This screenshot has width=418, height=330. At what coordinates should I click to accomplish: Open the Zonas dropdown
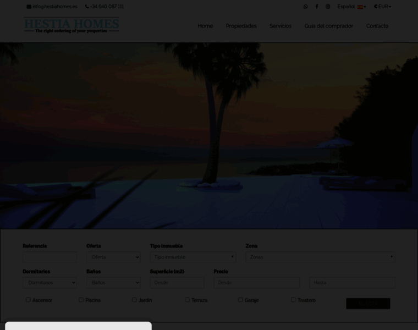(x=321, y=257)
